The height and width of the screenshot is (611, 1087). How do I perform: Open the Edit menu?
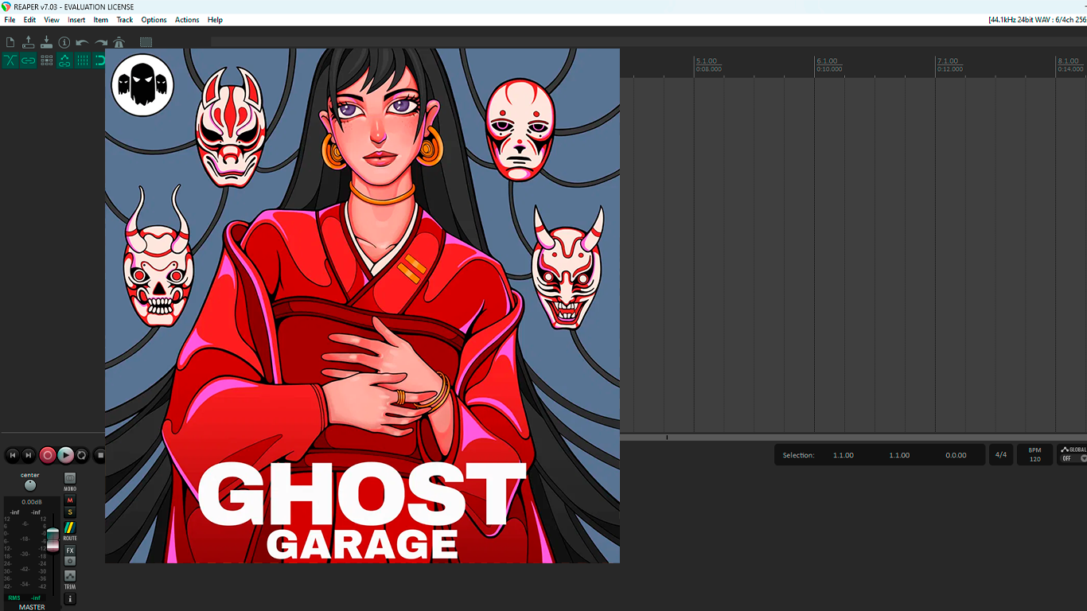click(29, 20)
